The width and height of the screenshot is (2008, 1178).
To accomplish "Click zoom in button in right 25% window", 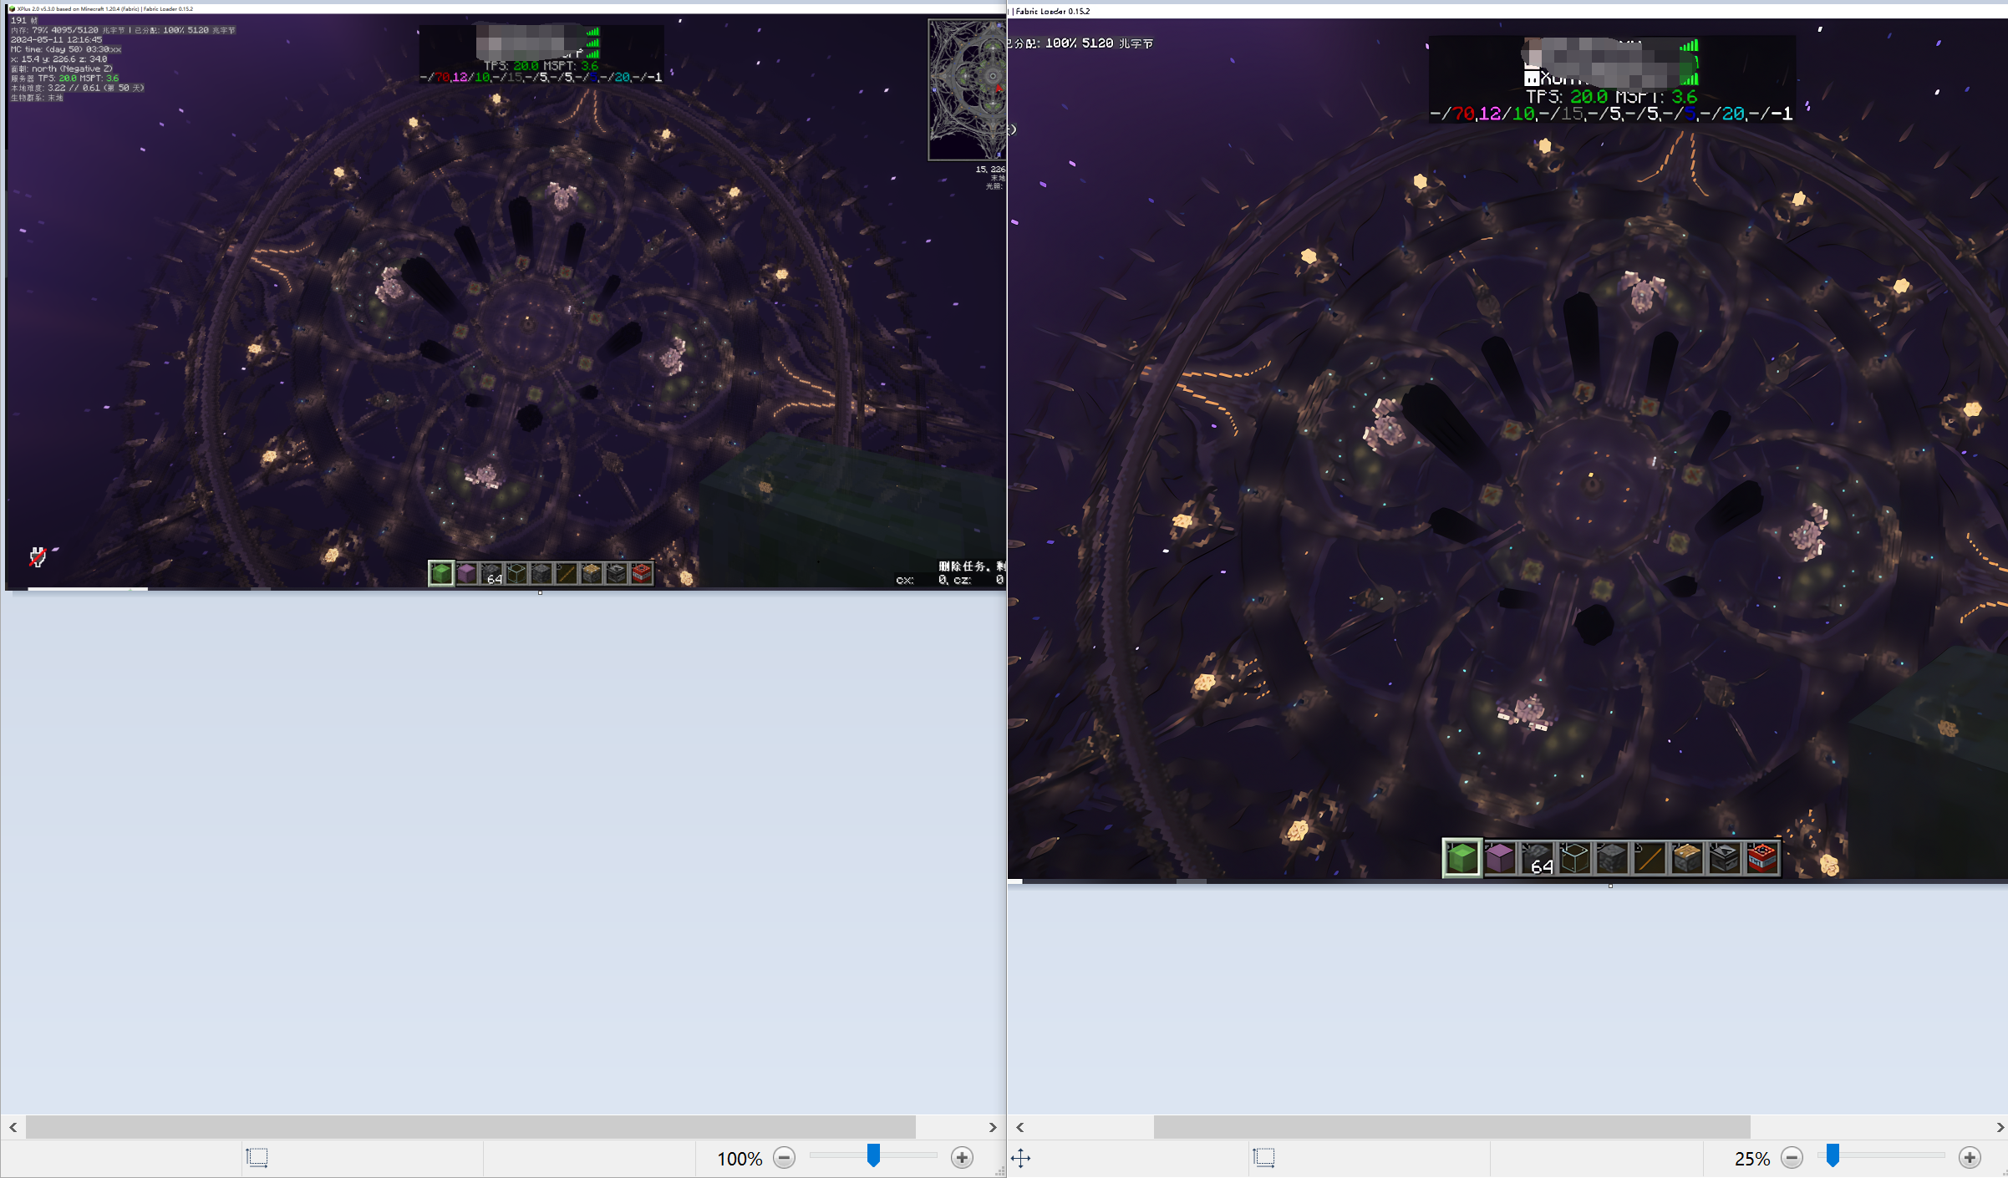I will pyautogui.click(x=1970, y=1157).
